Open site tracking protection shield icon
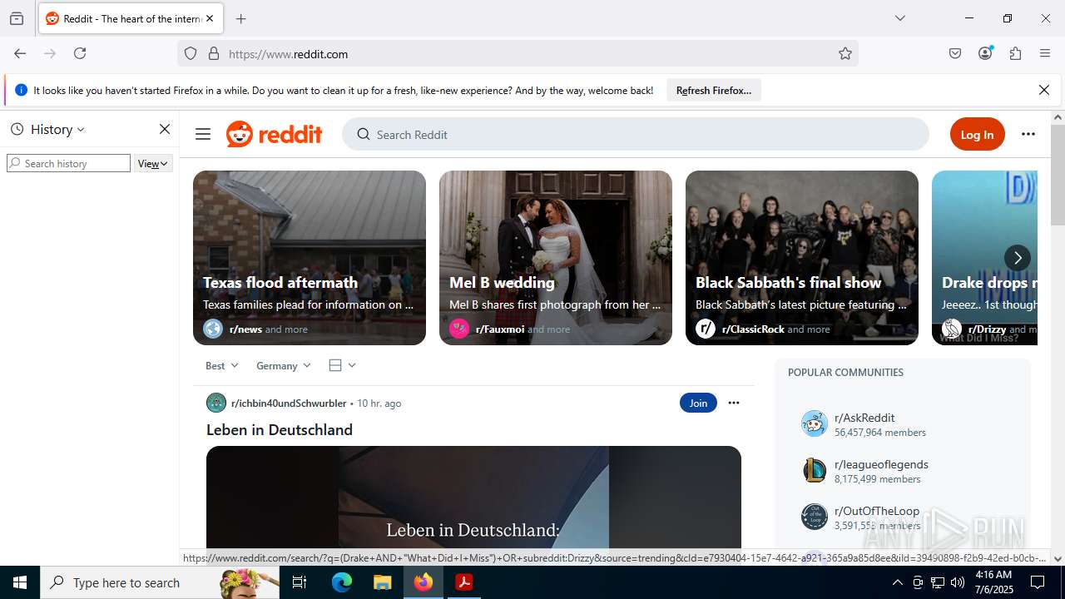This screenshot has height=599, width=1065. point(191,53)
